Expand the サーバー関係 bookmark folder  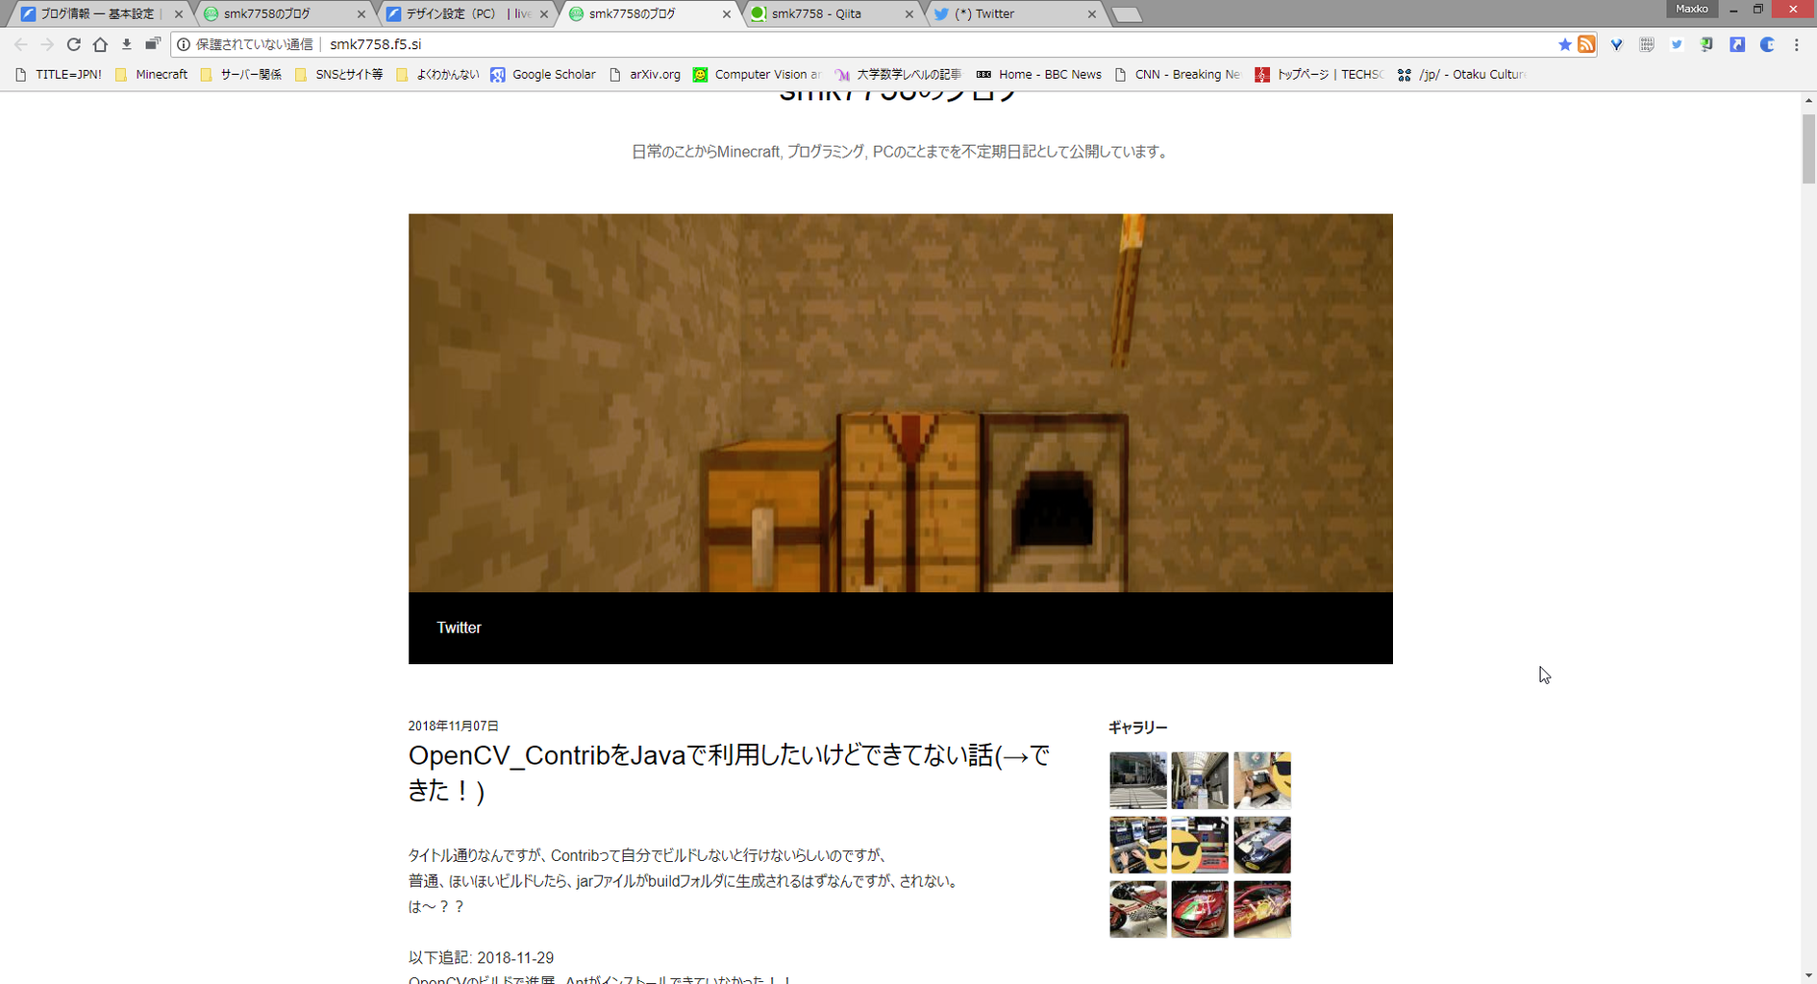coord(241,74)
